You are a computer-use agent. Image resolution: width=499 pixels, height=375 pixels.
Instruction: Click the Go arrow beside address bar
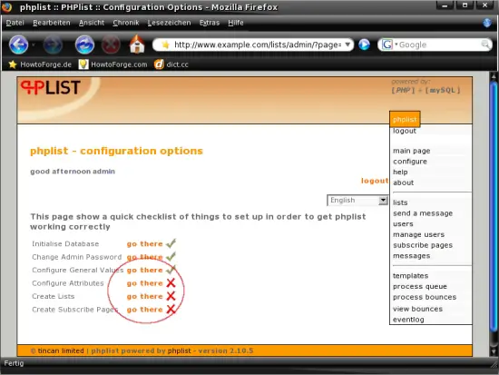click(x=364, y=44)
